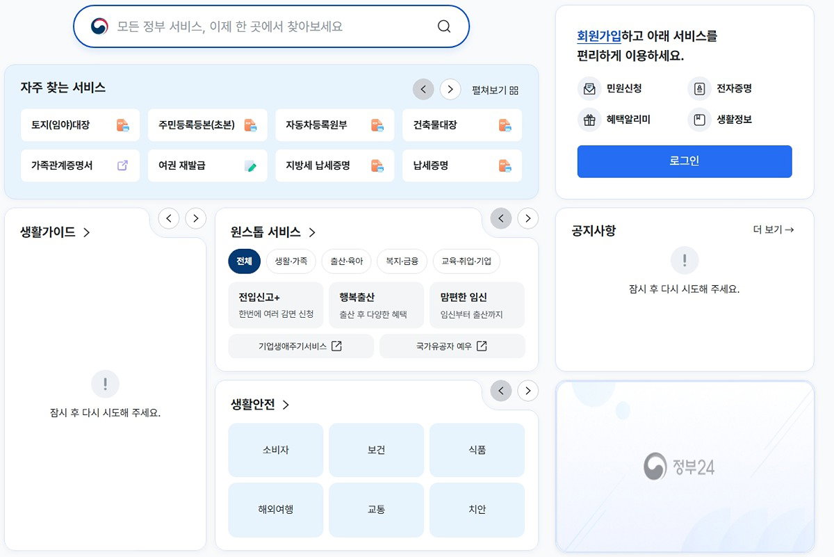The width and height of the screenshot is (834, 557).
Task: Click external link icon on 기업생애주기서비스
Action: coord(336,346)
